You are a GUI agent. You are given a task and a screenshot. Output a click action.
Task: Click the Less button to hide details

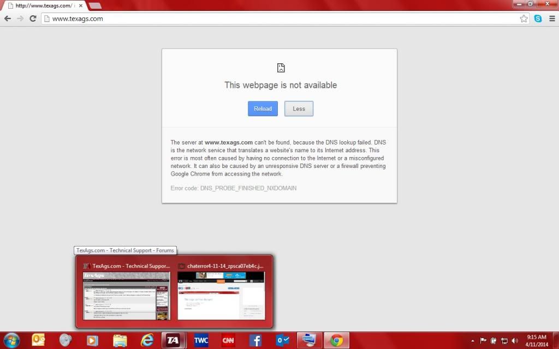[x=299, y=109]
